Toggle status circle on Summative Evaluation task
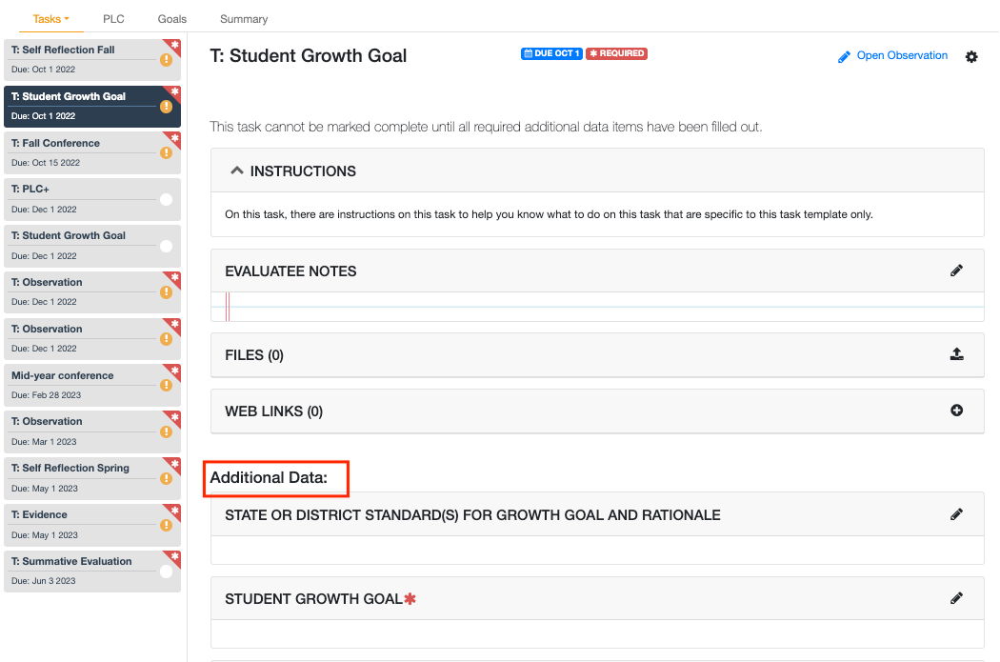 coord(166,572)
